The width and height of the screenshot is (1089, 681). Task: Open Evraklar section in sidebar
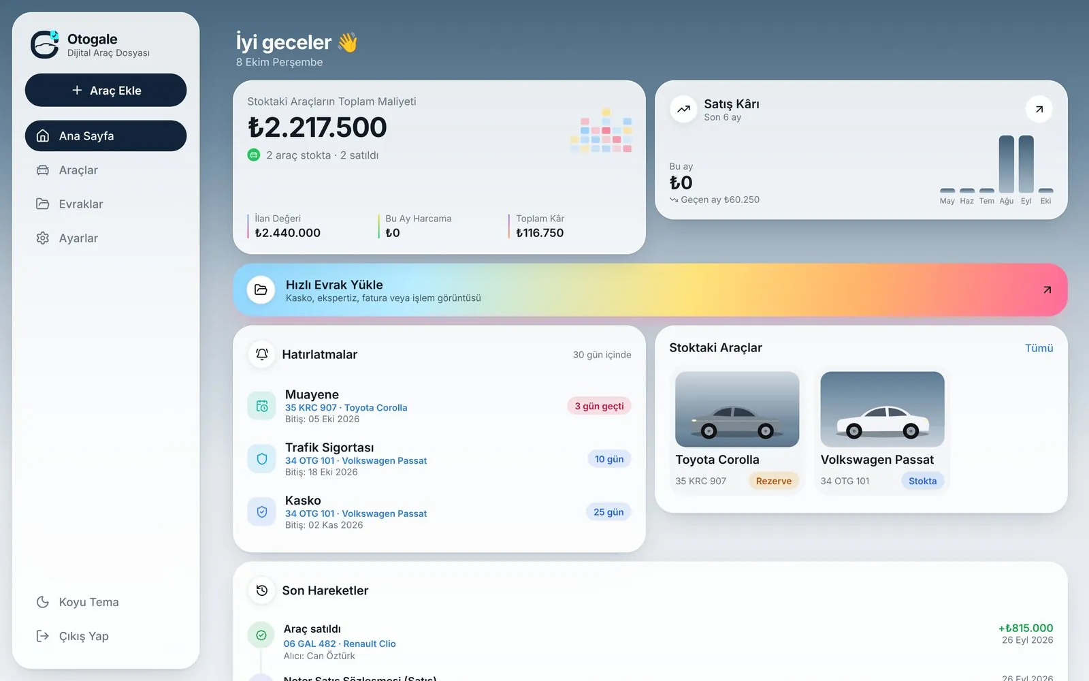point(105,204)
